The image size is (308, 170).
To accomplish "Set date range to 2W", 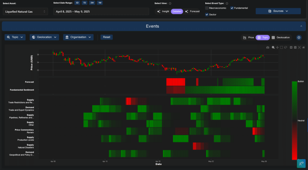I will 92,3.
